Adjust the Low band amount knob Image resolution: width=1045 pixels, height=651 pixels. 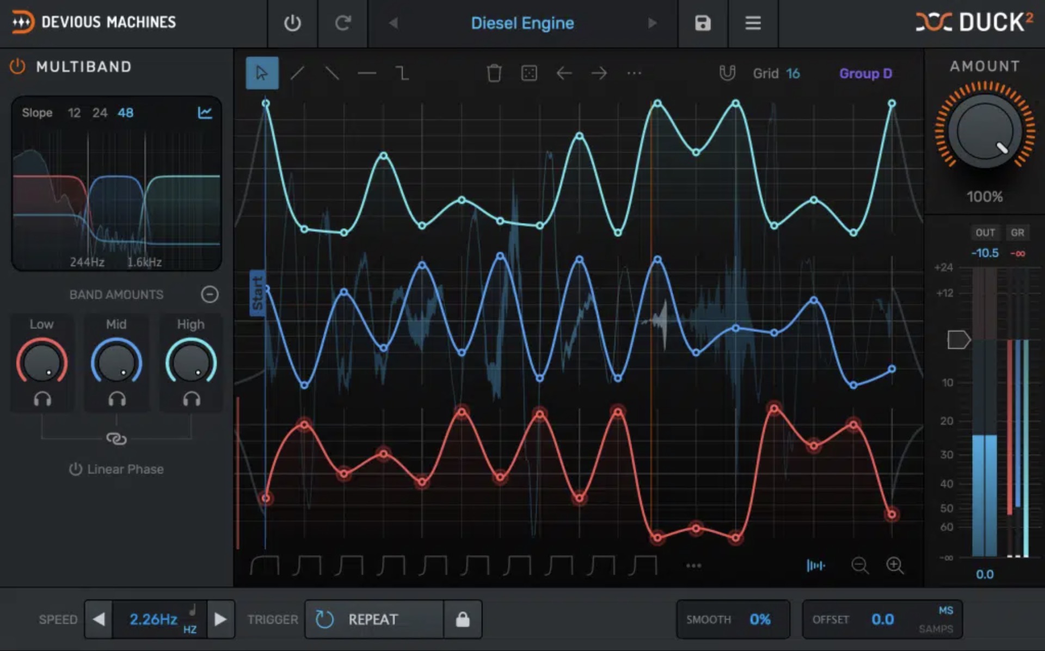tap(42, 362)
